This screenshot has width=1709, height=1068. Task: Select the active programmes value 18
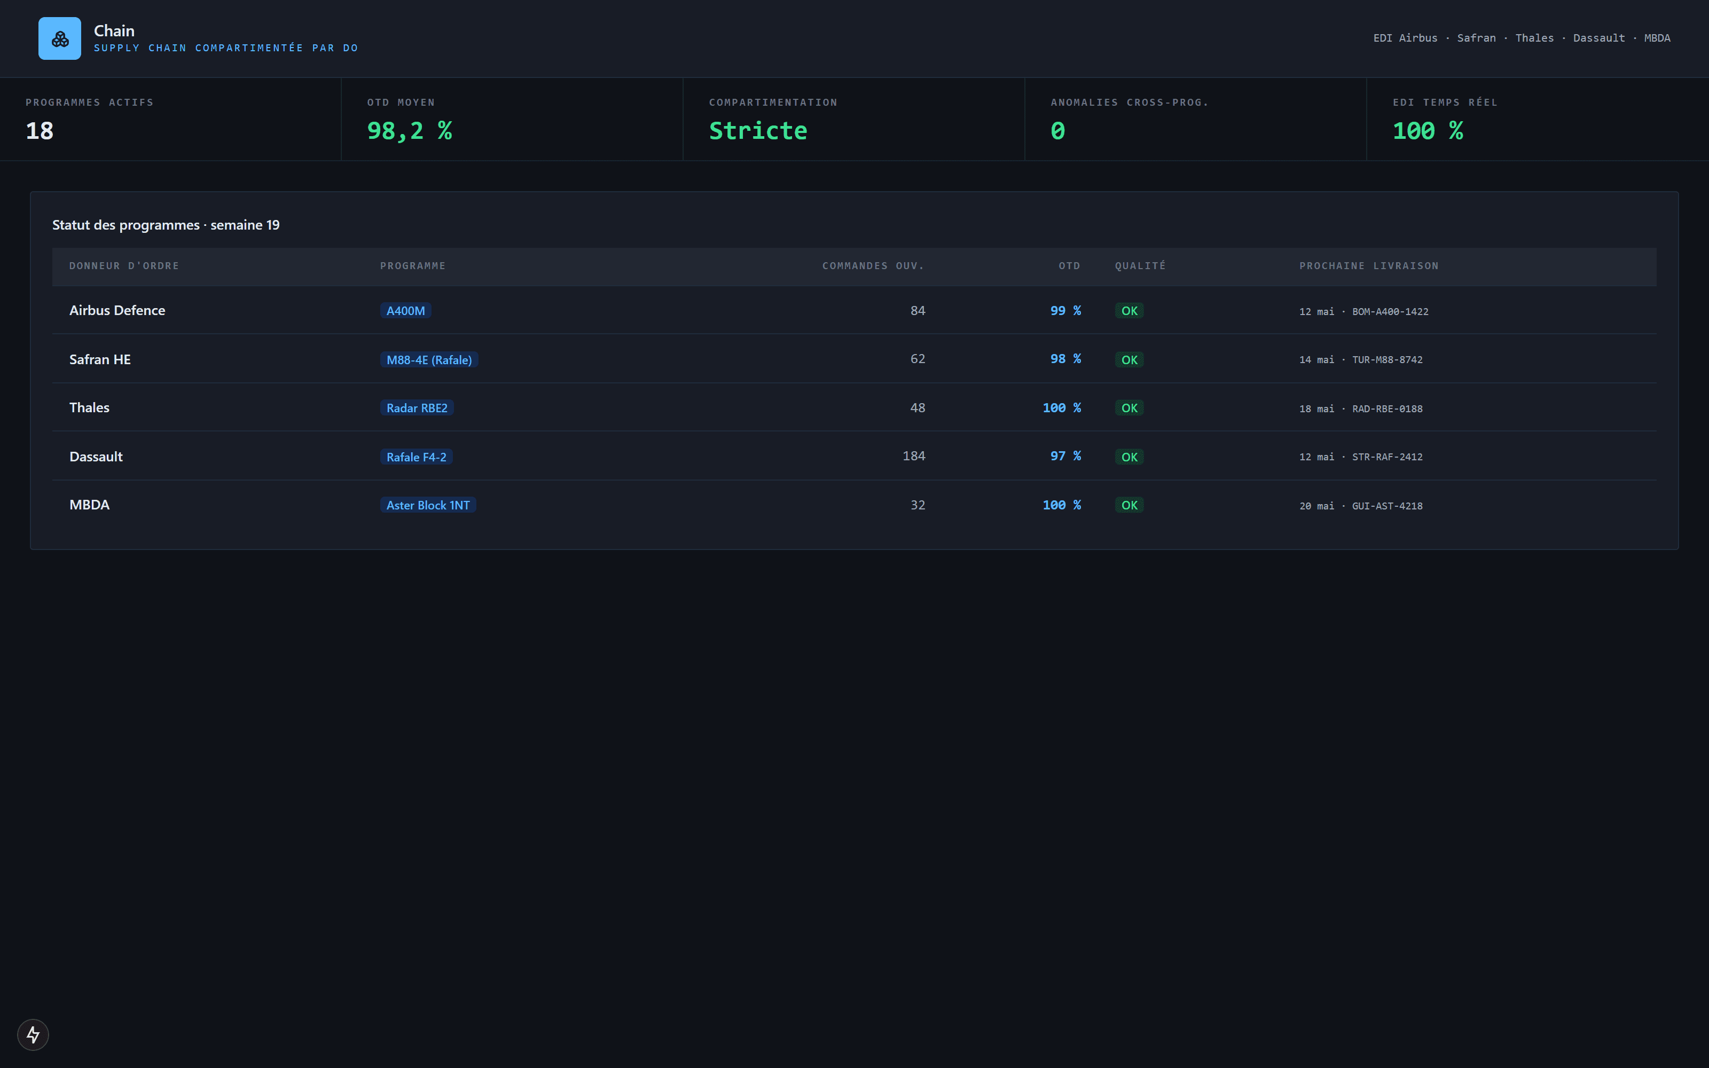click(x=40, y=131)
